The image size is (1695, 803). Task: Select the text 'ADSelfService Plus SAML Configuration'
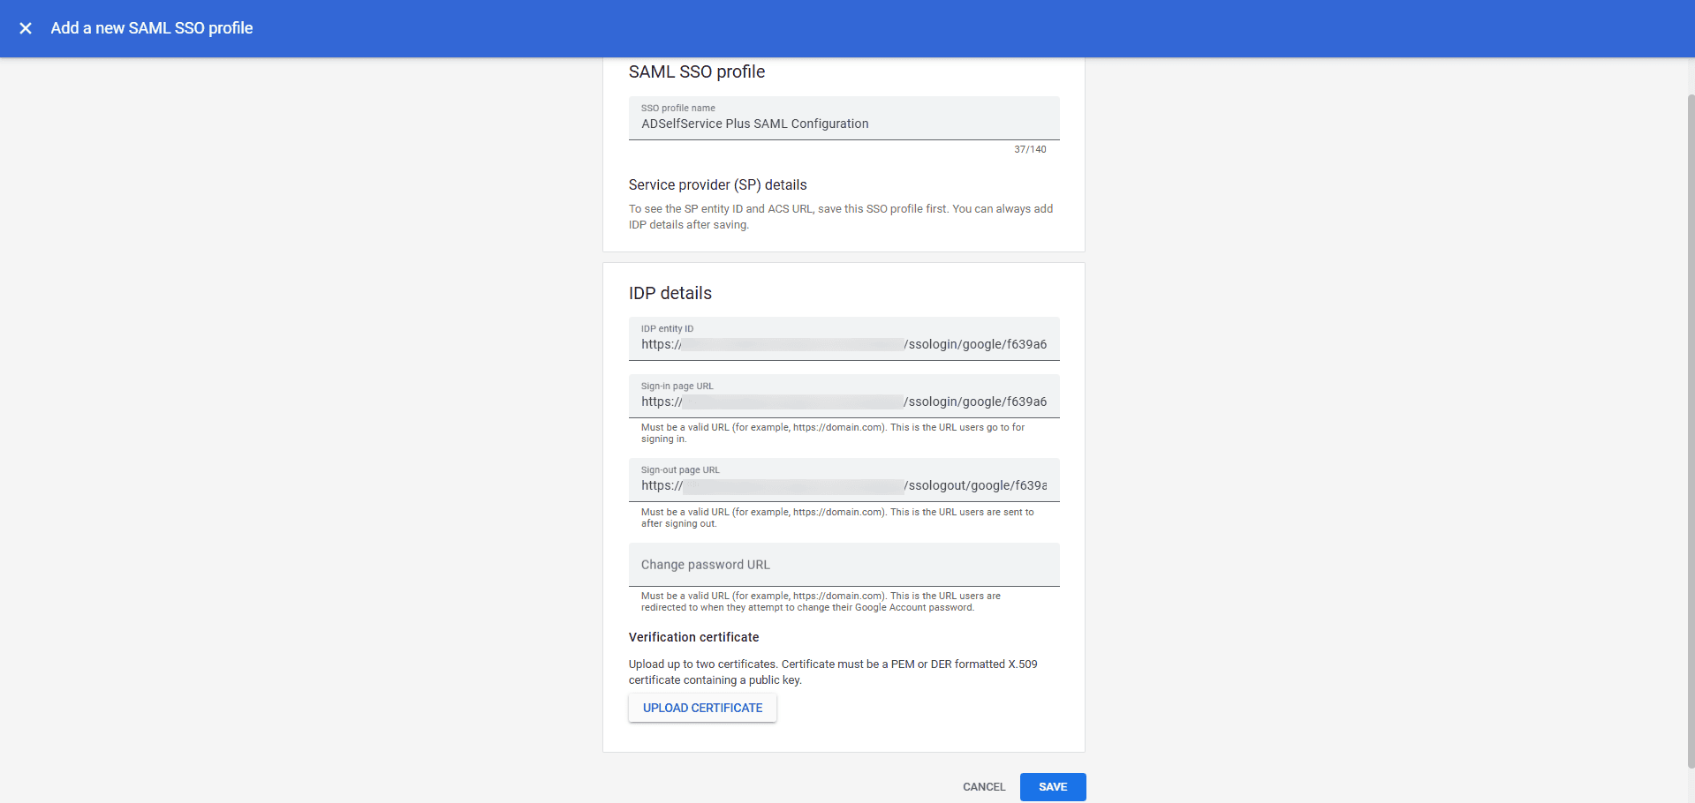point(754,124)
